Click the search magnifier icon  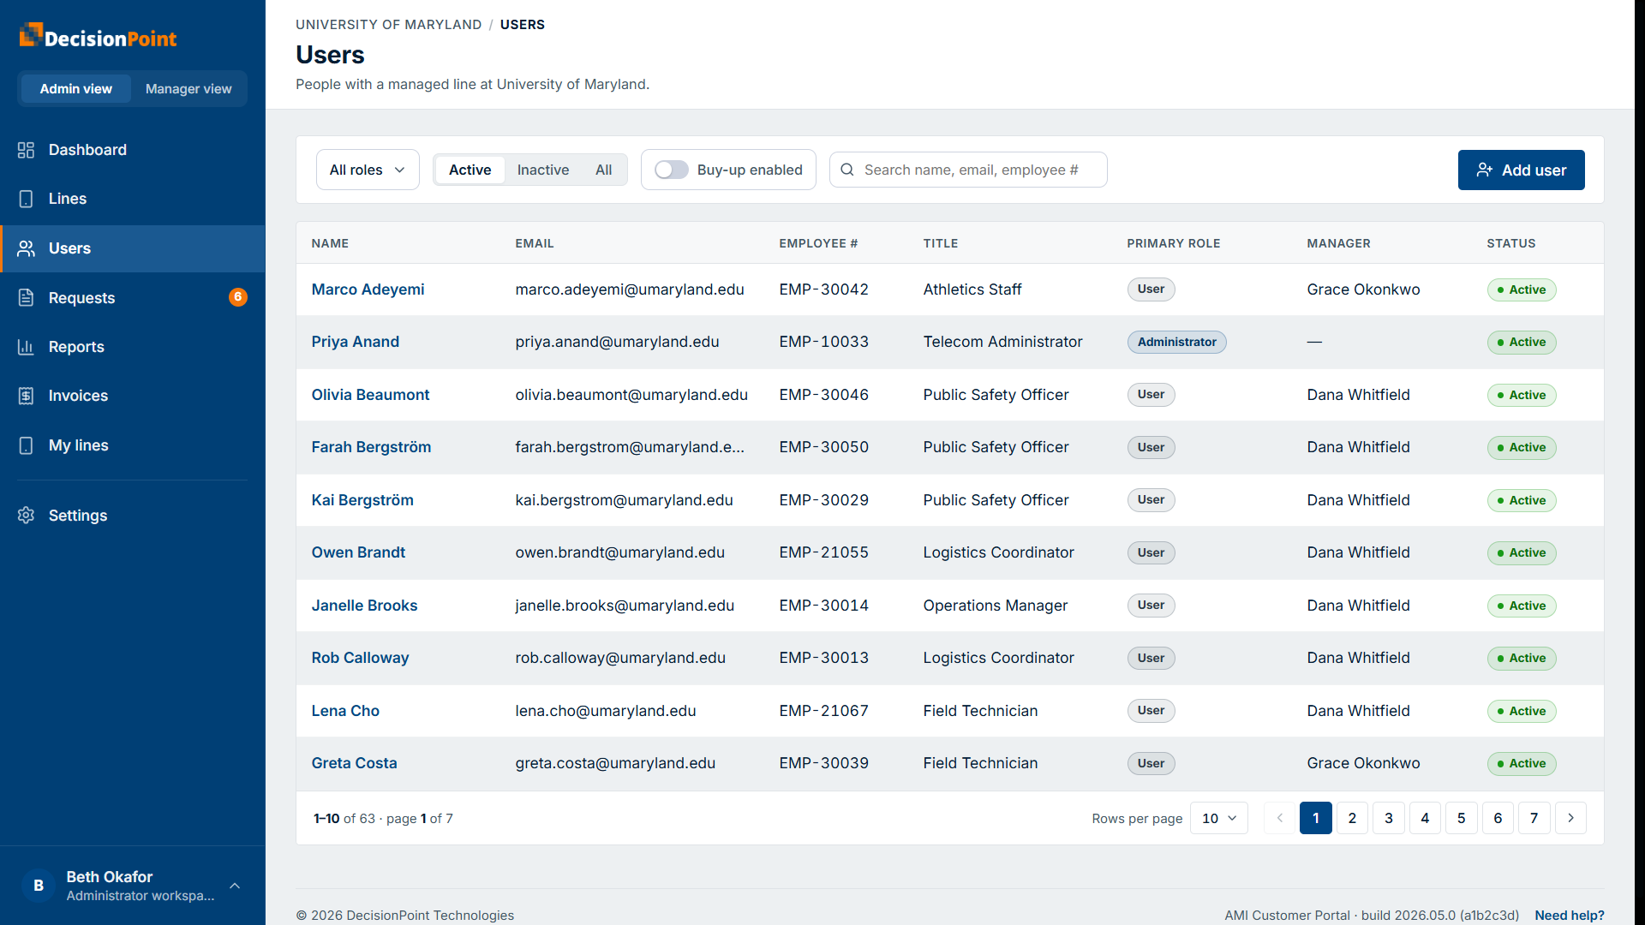[x=847, y=170]
